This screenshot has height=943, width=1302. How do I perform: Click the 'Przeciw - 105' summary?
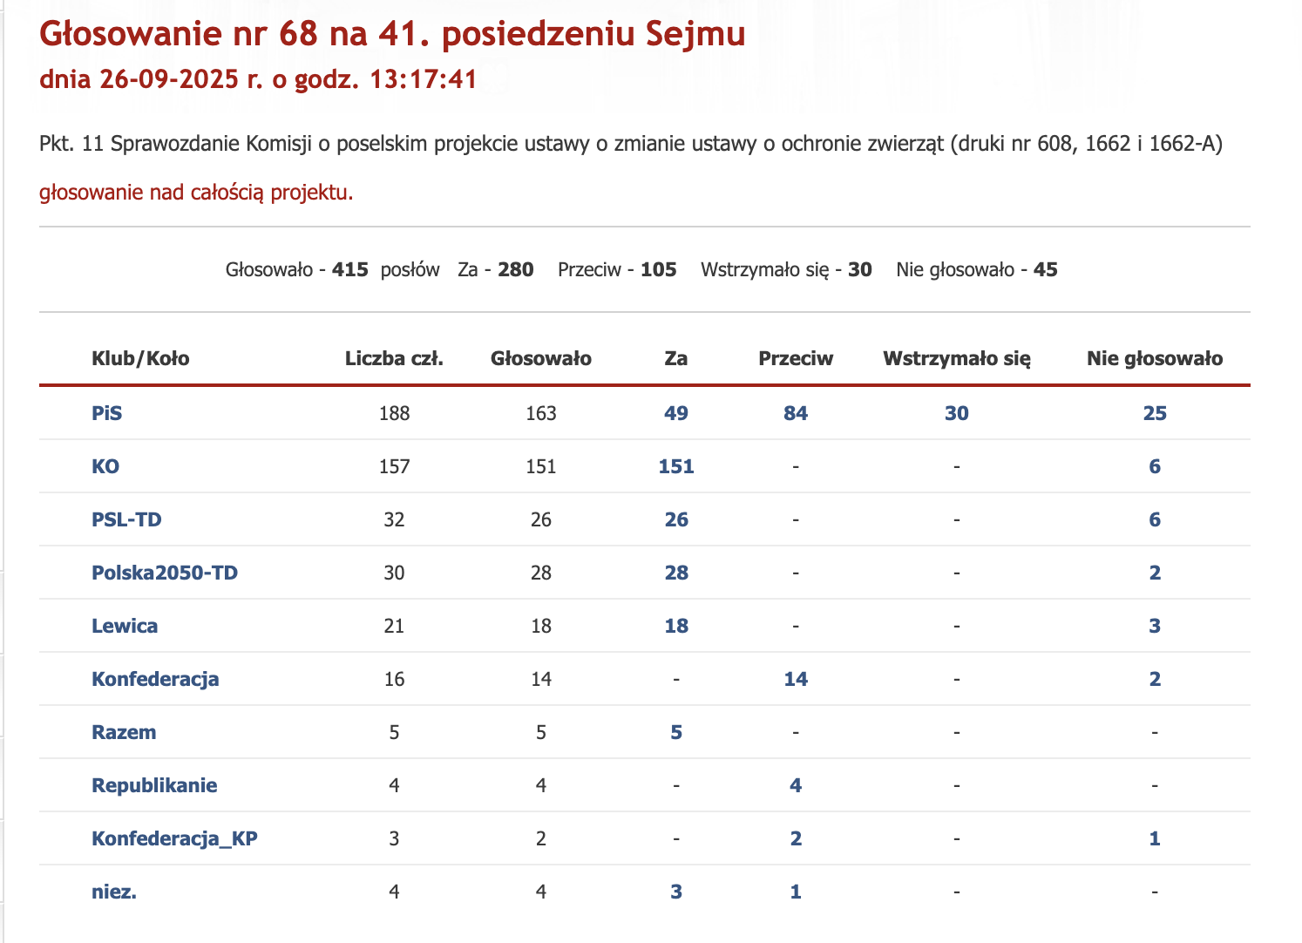(617, 269)
